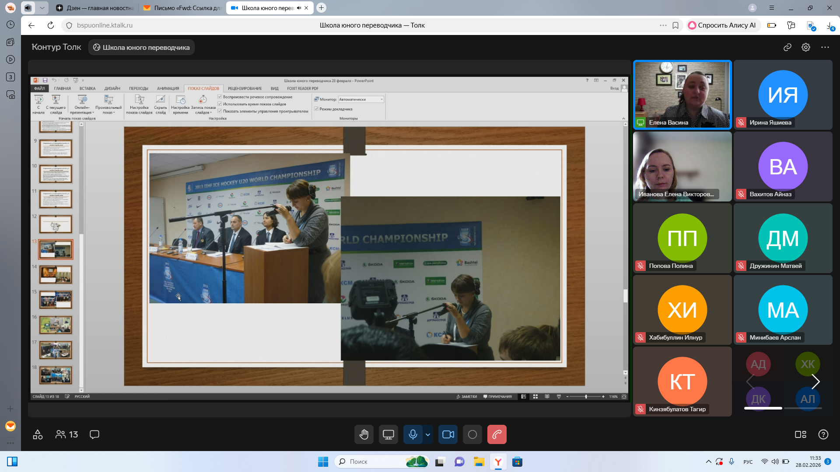Screen dimensions: 840x472
Task: Raise hand in the meeting
Action: click(364, 434)
